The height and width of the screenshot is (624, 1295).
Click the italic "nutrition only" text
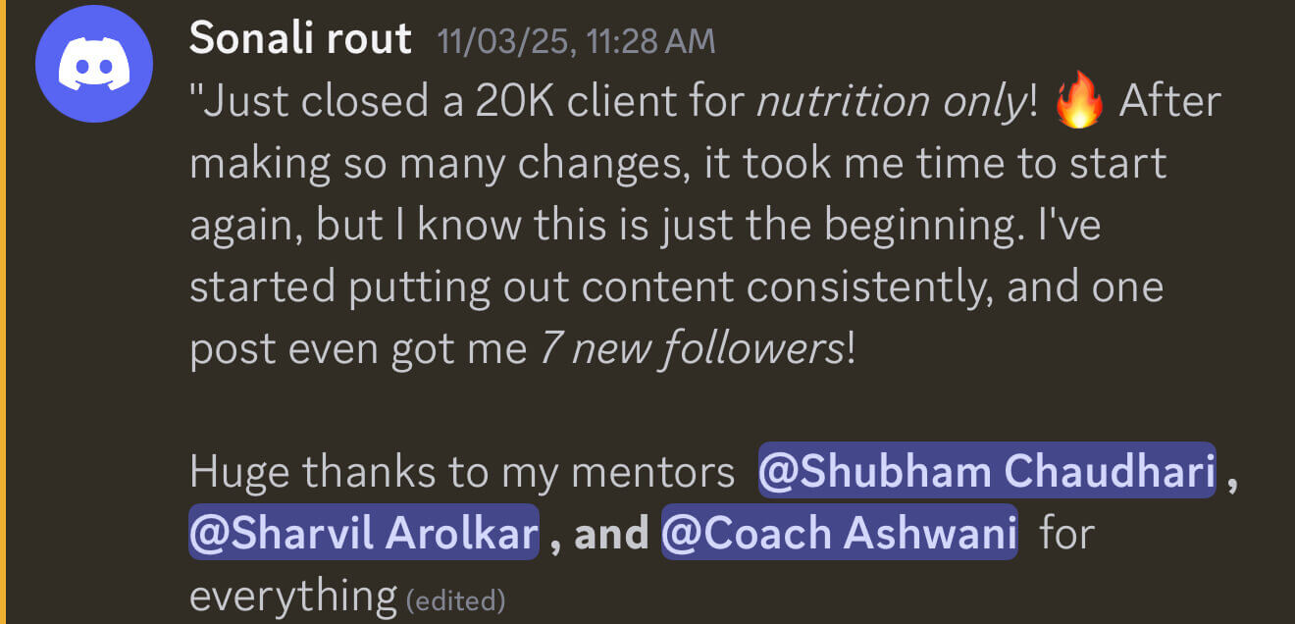890,102
